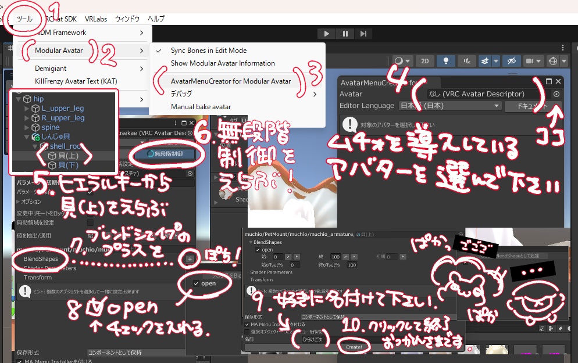Click the 無段階制御 button
578x363 pixels.
166,153
